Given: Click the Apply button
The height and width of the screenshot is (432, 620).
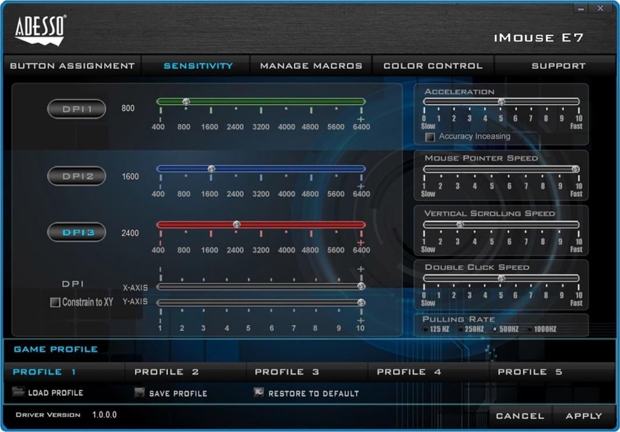Looking at the screenshot, I should [584, 416].
